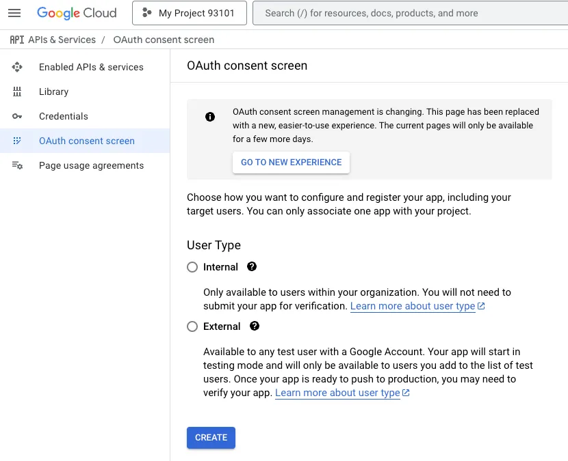Click the help icon next to Internal
The width and height of the screenshot is (568, 461).
click(251, 267)
